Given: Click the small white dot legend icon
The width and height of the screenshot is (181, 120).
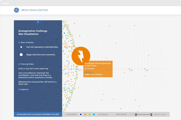Looking at the screenshot, I should point(21,47).
